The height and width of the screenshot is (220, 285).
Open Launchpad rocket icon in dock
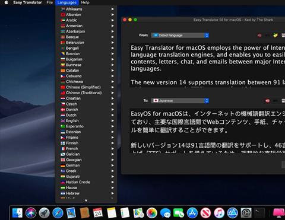[x=45, y=213]
